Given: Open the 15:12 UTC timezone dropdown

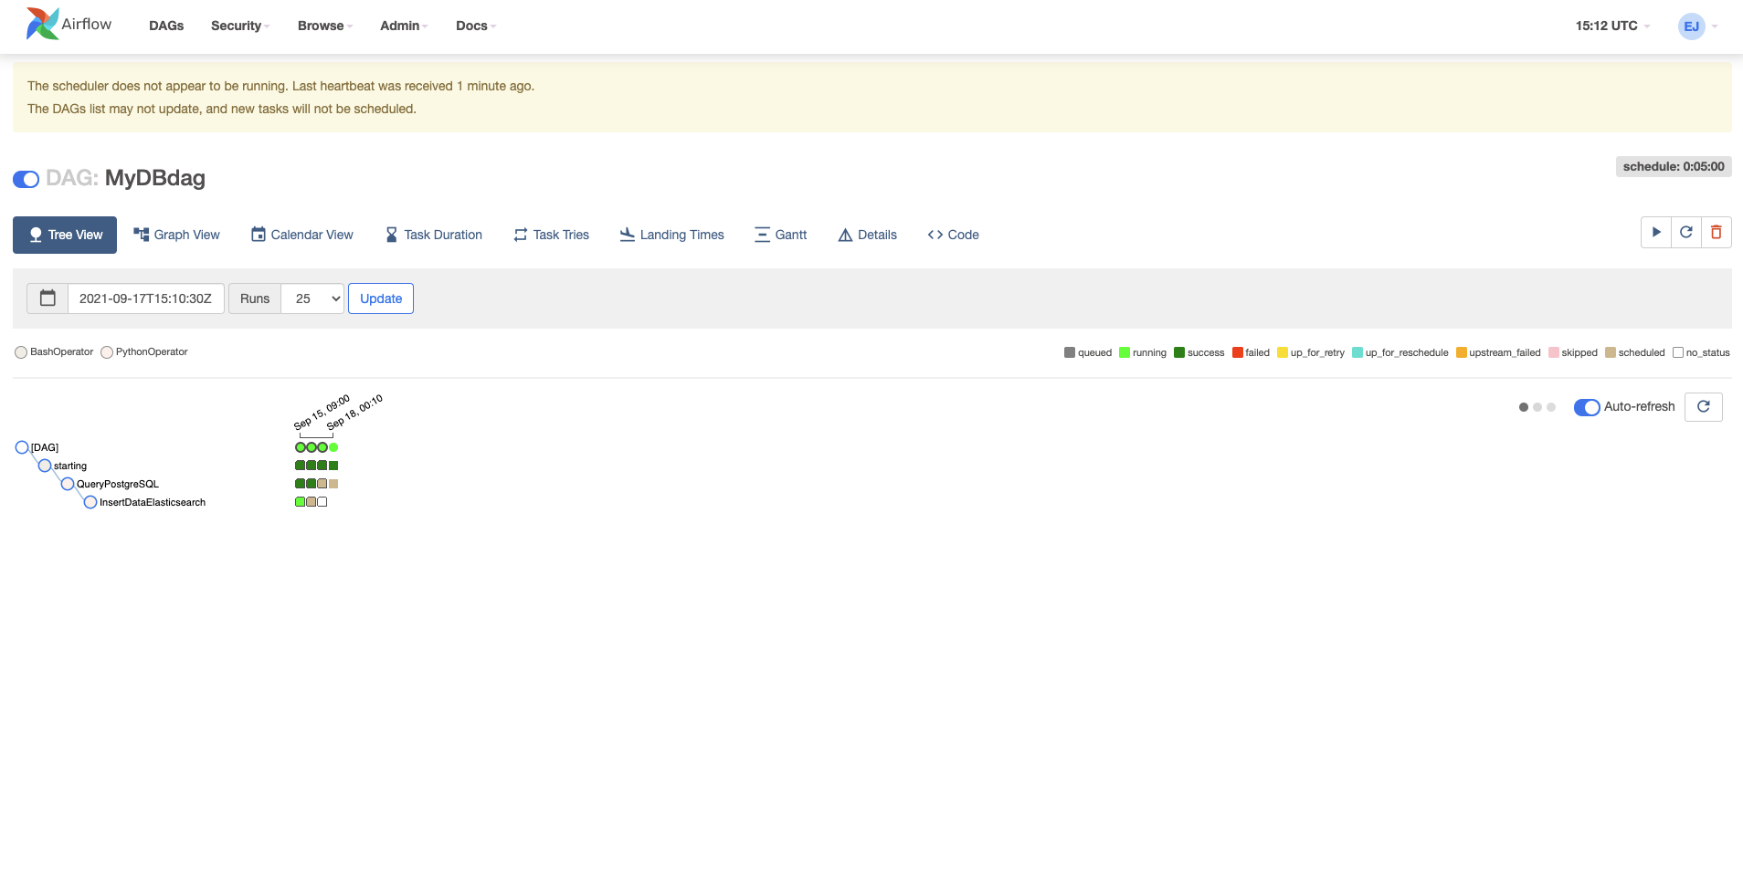Looking at the screenshot, I should [x=1612, y=26].
